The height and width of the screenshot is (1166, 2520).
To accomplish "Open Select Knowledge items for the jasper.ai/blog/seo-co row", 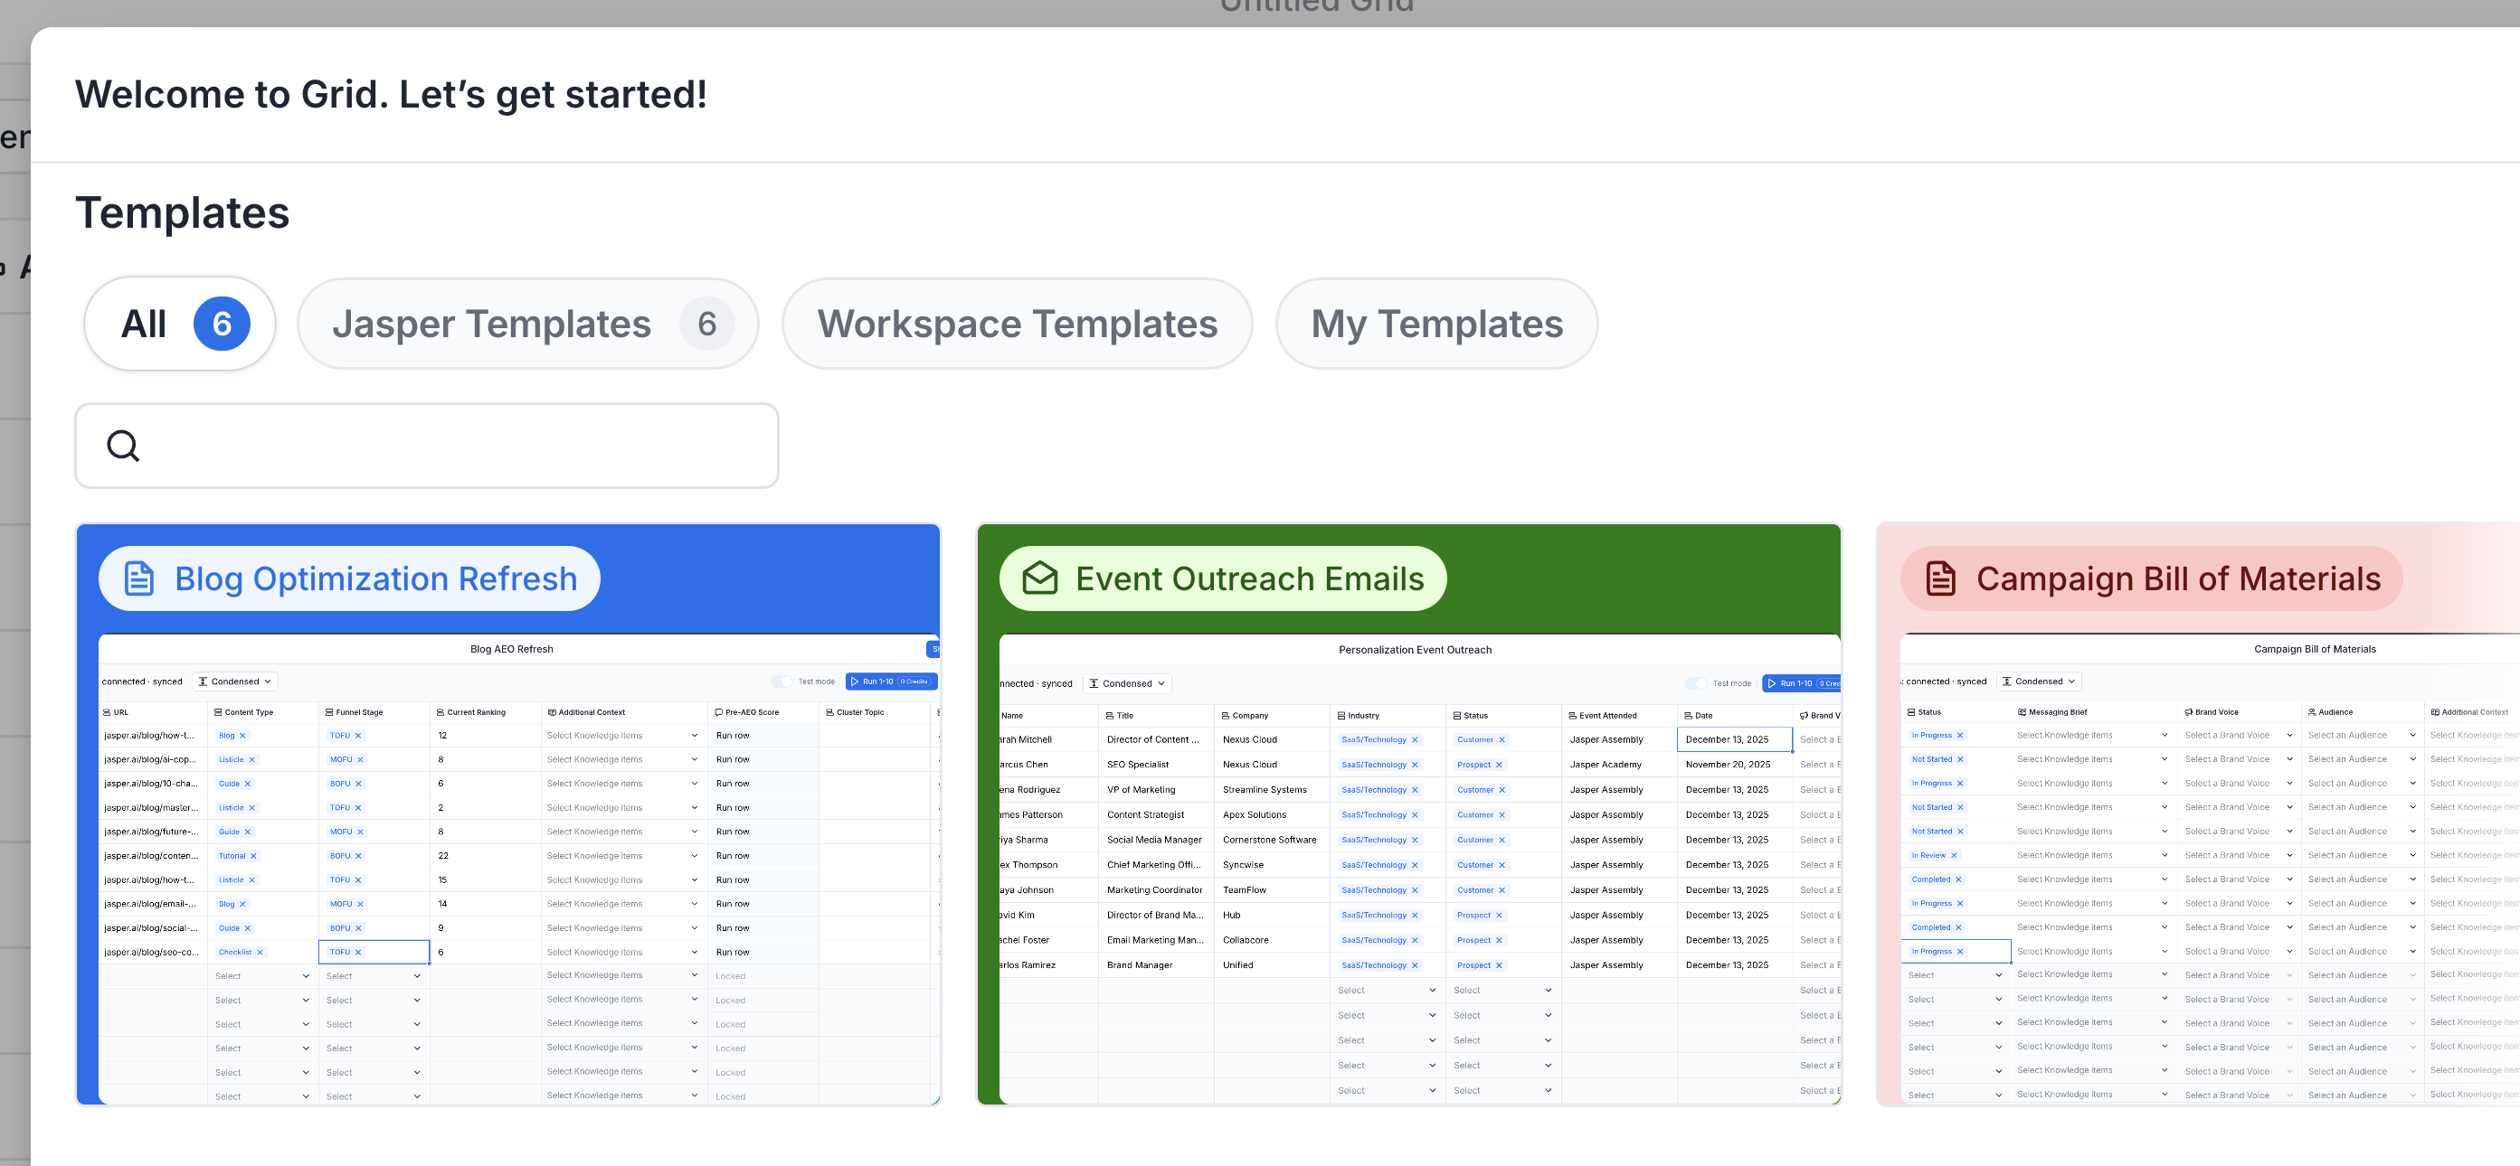I will [x=622, y=952].
